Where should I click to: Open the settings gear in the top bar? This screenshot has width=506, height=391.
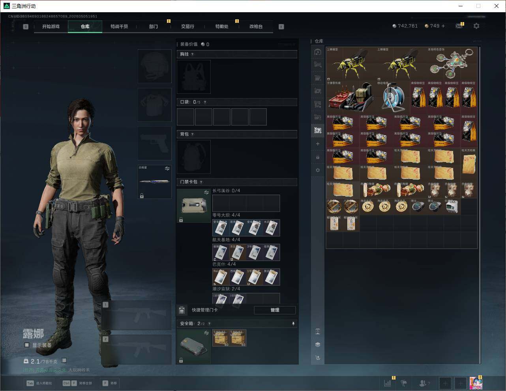point(476,26)
